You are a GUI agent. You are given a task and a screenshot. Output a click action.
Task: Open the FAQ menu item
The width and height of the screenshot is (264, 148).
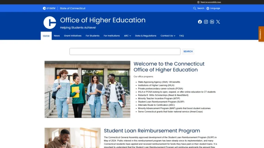[x=181, y=36]
